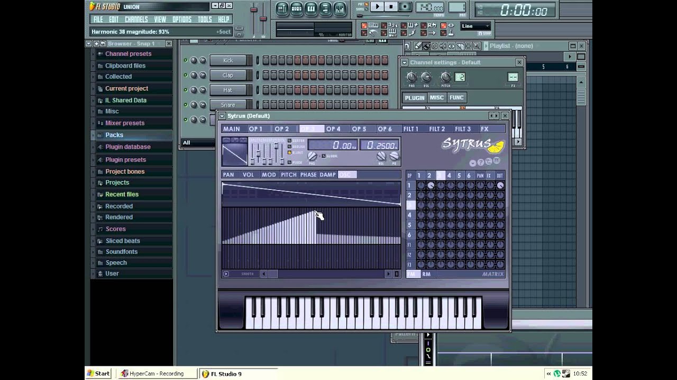Stop playback with the Stop button
Viewport: 677px width, 380px height.
(391, 7)
